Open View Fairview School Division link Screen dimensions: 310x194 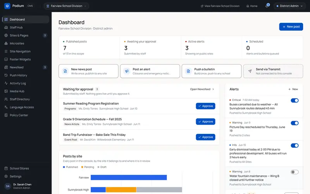pyautogui.click(x=220, y=6)
